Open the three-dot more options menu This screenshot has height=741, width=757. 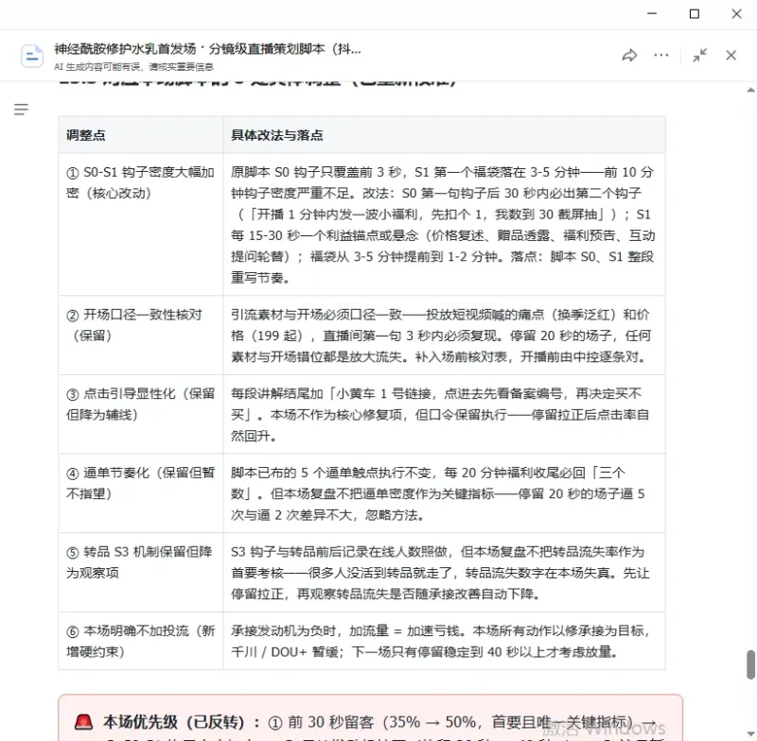[x=660, y=55]
